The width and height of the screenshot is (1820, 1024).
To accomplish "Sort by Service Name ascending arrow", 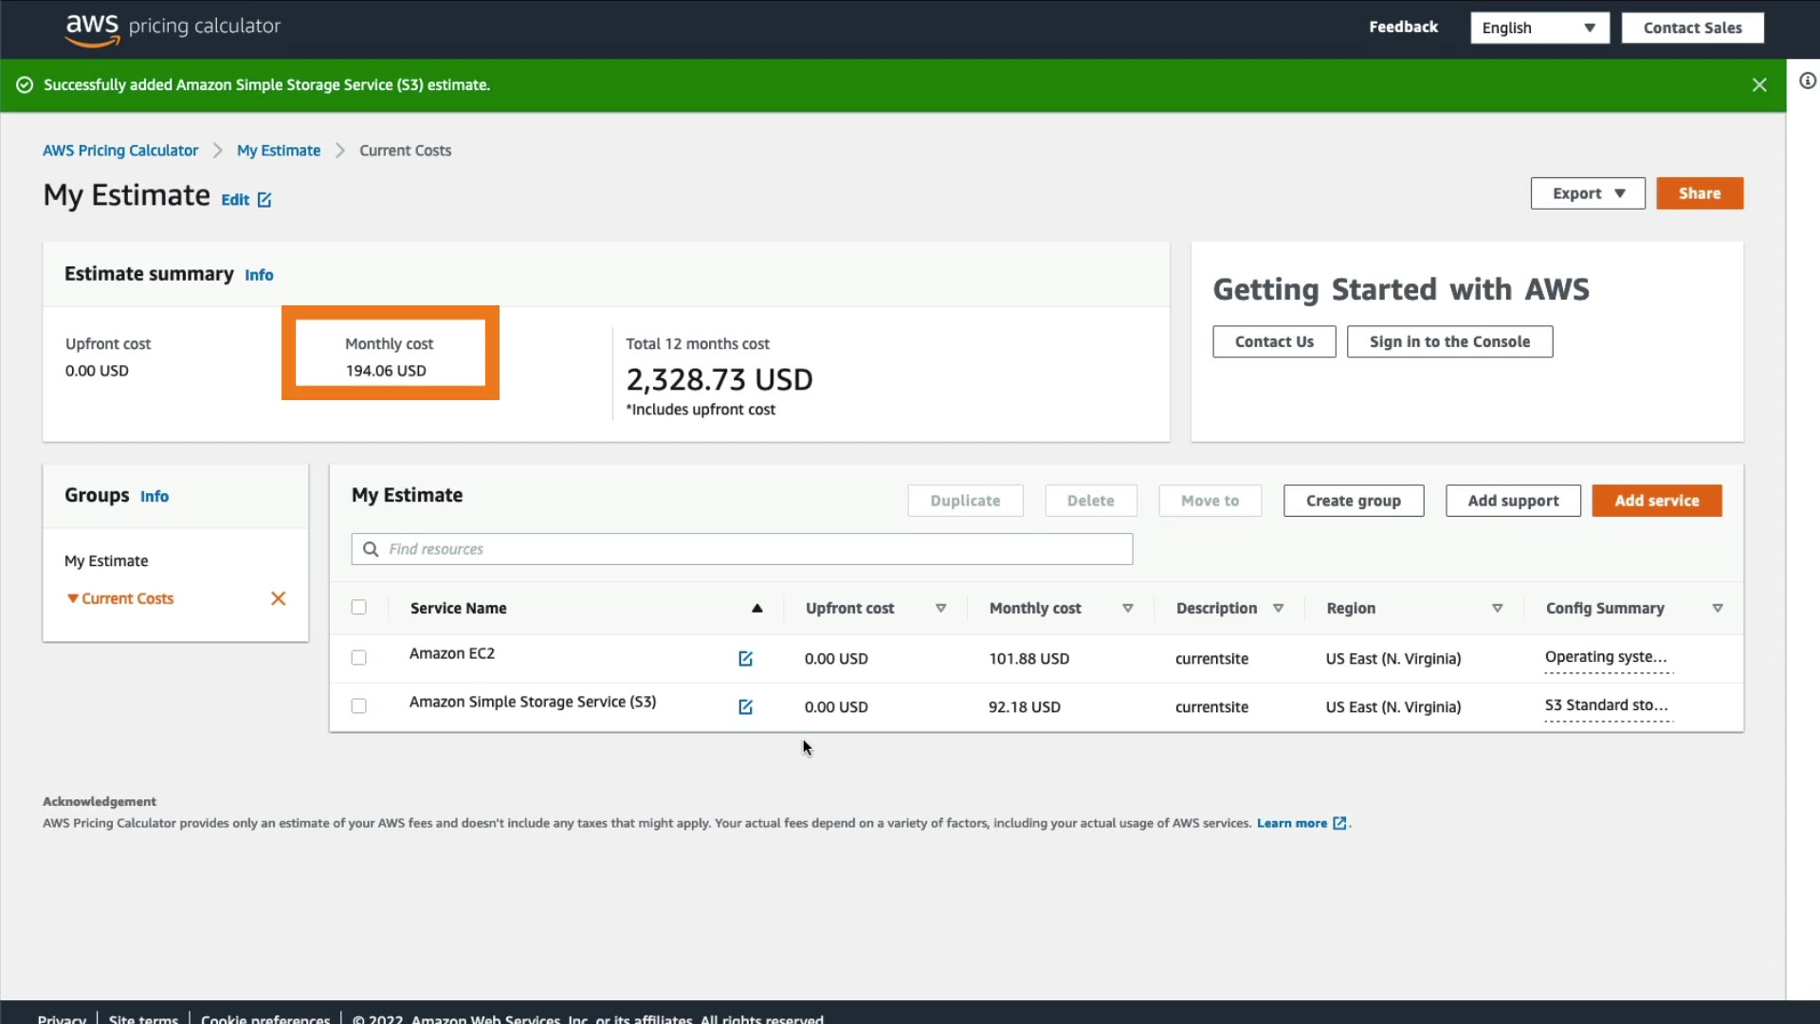I will pos(756,609).
